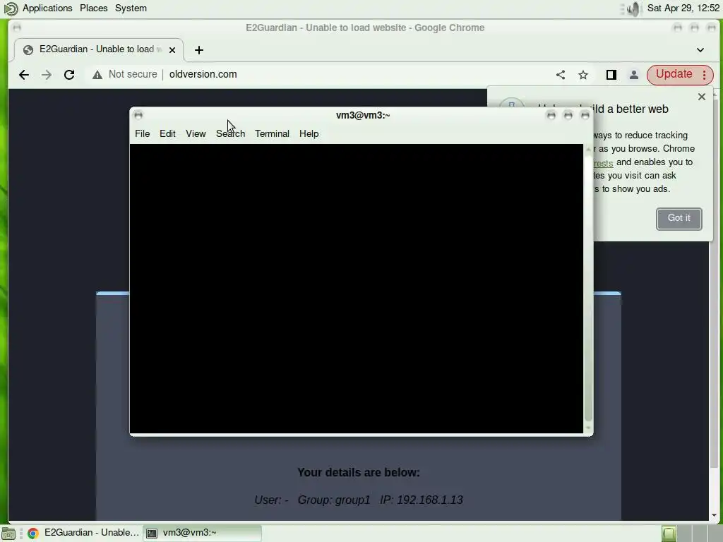Open the terminal View menu

click(x=196, y=133)
